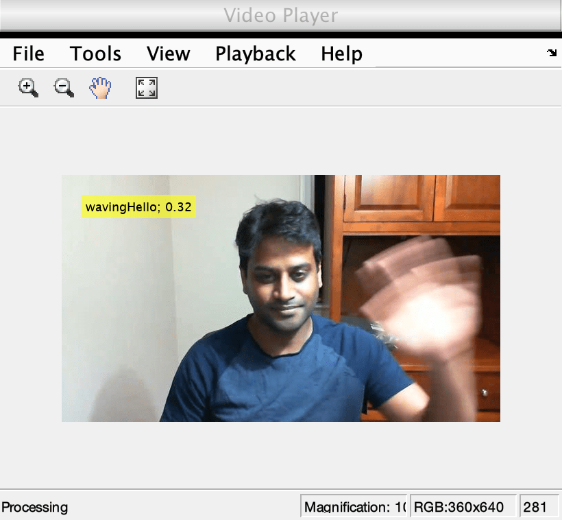Image resolution: width=562 pixels, height=520 pixels.
Task: Select the Zoom In magnifier tool
Action: pyautogui.click(x=28, y=88)
